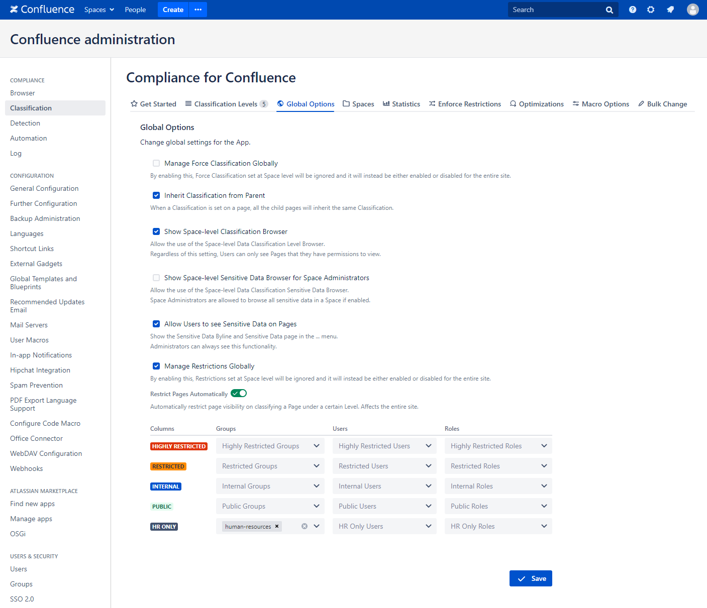
Task: Click the search magnifier icon
Action: tap(610, 10)
